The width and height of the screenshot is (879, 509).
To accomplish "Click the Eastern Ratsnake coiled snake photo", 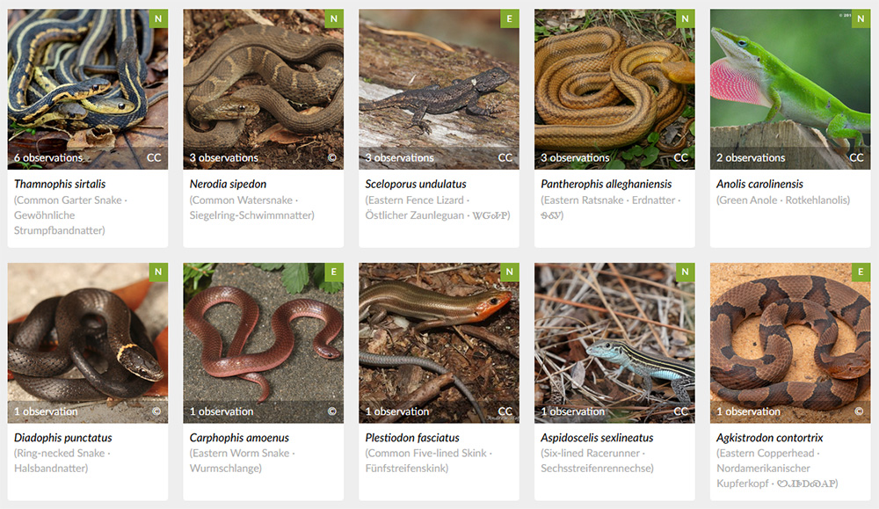I will [x=614, y=89].
